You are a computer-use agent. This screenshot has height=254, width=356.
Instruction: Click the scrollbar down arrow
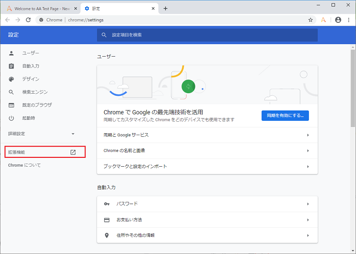tap(352, 251)
